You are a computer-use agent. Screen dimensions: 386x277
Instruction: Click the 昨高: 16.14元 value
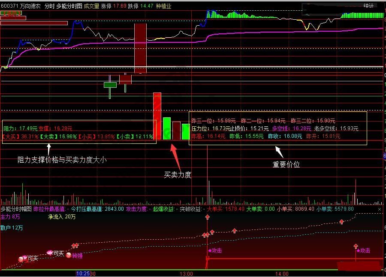tap(208, 136)
